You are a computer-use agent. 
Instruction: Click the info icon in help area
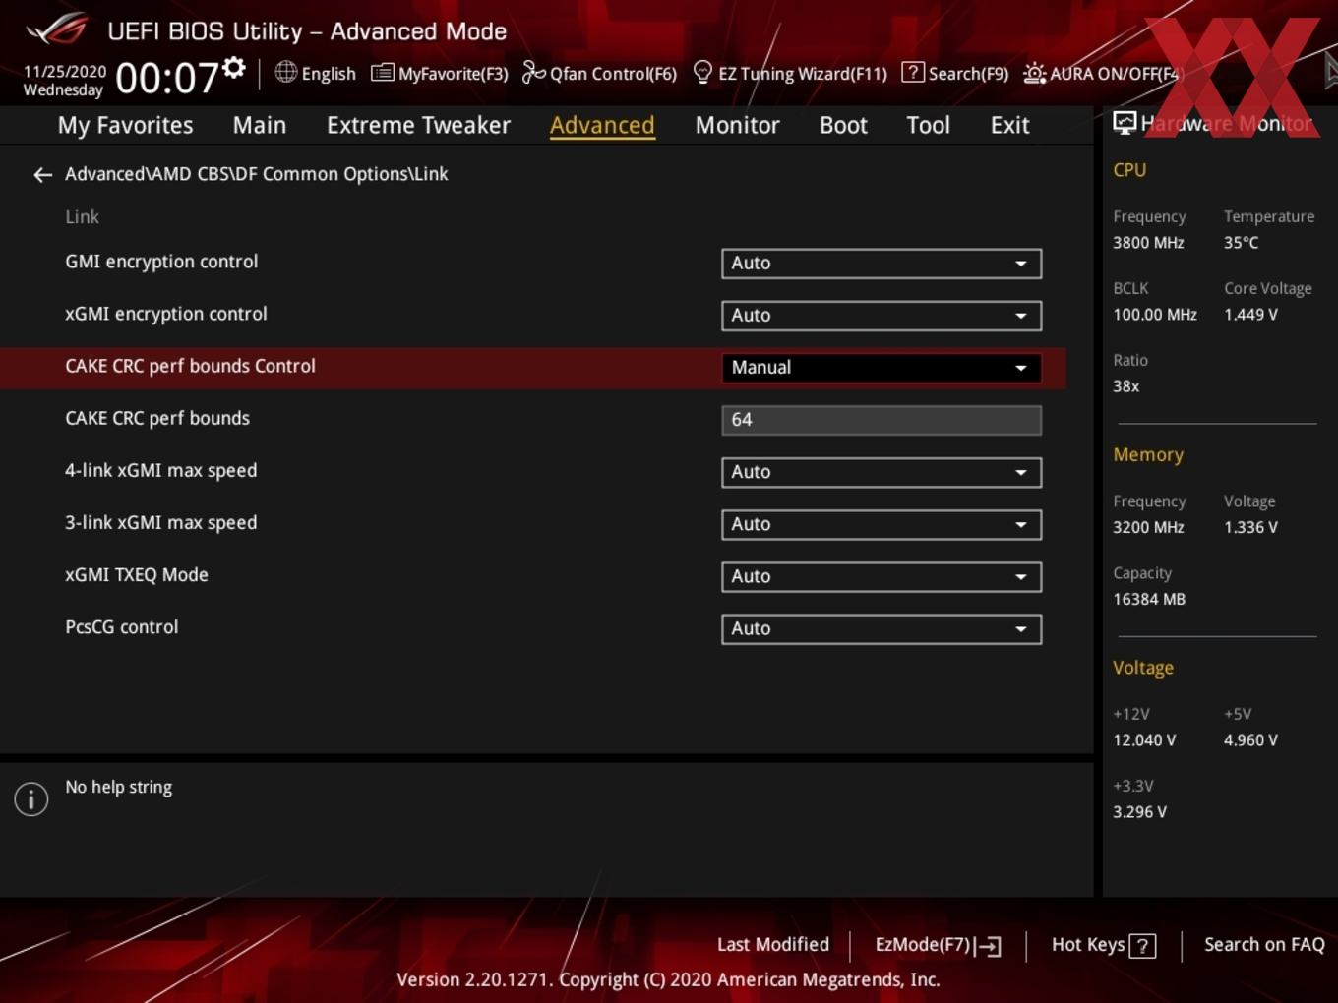point(31,799)
